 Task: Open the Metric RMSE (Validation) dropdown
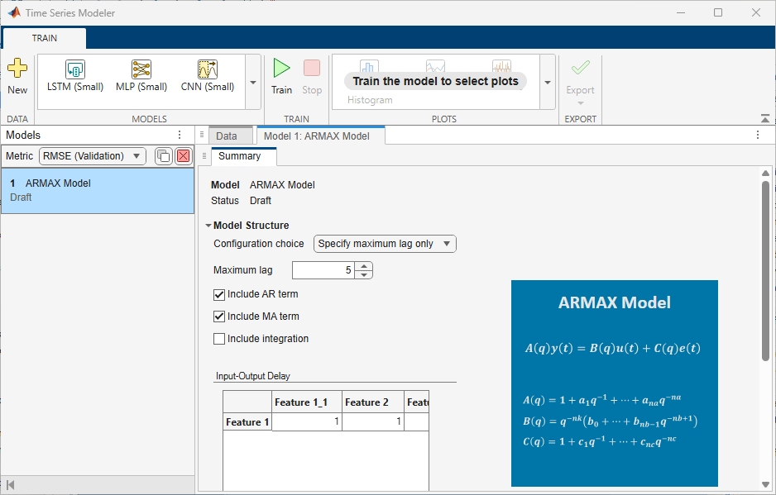pyautogui.click(x=93, y=156)
